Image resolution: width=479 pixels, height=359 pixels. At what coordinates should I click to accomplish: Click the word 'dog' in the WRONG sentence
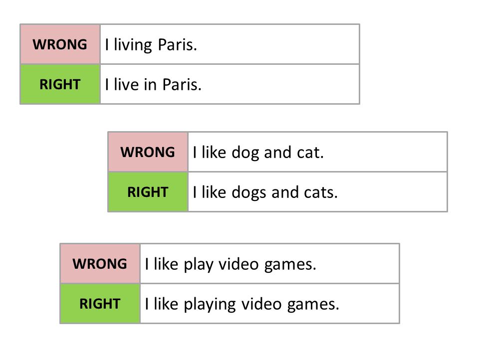245,153
